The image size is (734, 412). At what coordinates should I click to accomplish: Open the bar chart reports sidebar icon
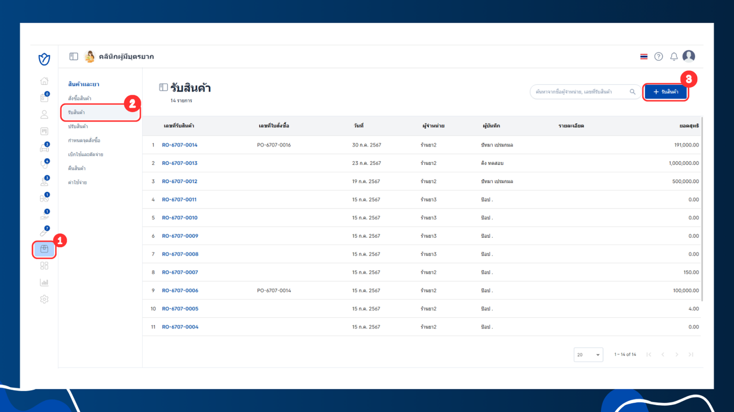click(44, 283)
